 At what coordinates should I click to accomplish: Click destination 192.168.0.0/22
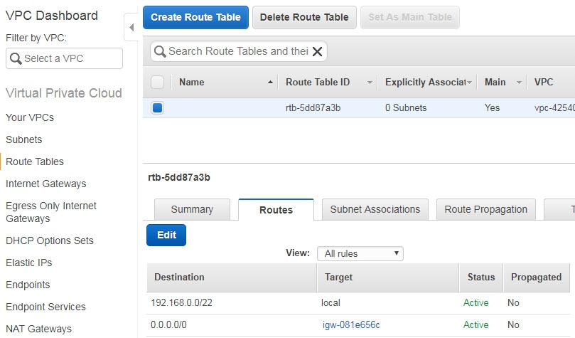[181, 302]
